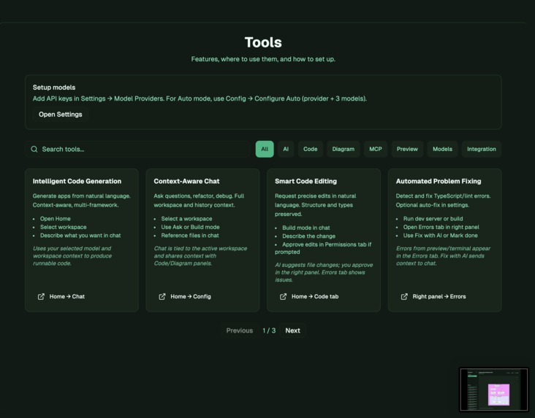
Task: Click the 'Add API keys in Settings' instruction text
Action: click(200, 98)
